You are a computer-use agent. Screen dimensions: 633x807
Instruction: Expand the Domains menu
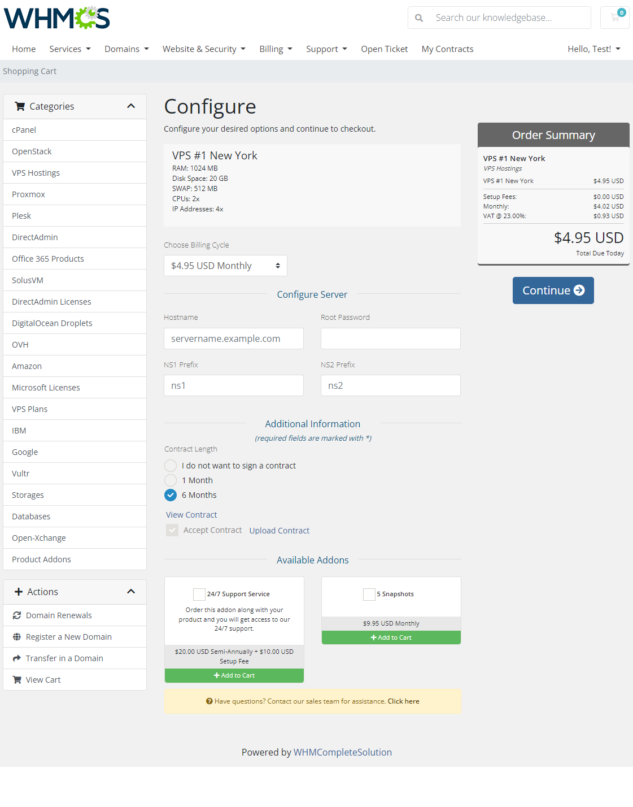pyautogui.click(x=126, y=49)
